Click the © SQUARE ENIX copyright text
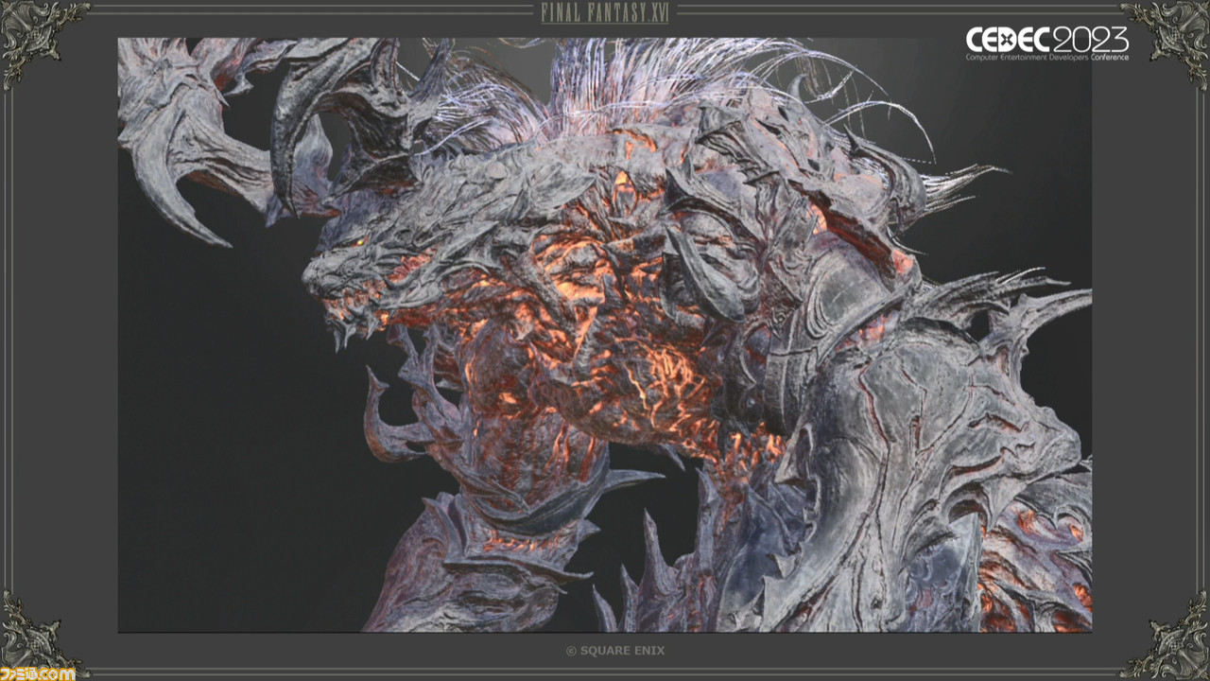Screen dimensions: 1210x681 pos(614,651)
